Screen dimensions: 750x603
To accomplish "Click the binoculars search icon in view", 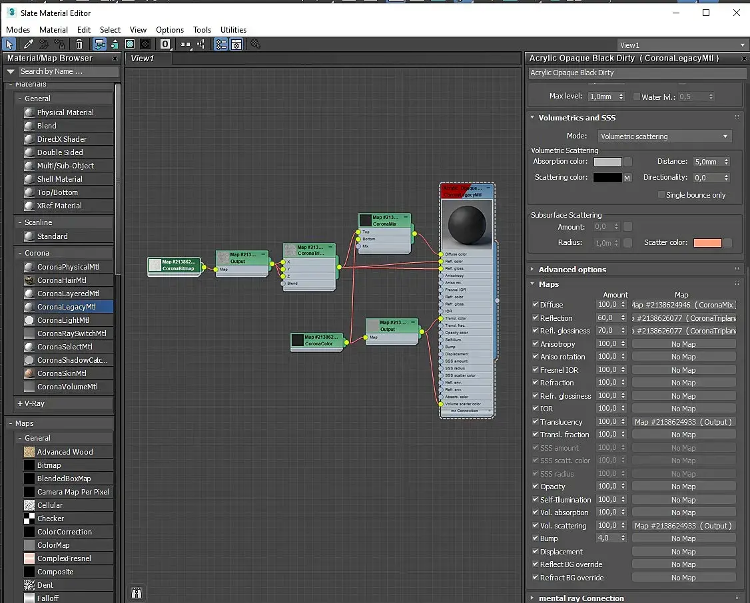I will click(137, 592).
